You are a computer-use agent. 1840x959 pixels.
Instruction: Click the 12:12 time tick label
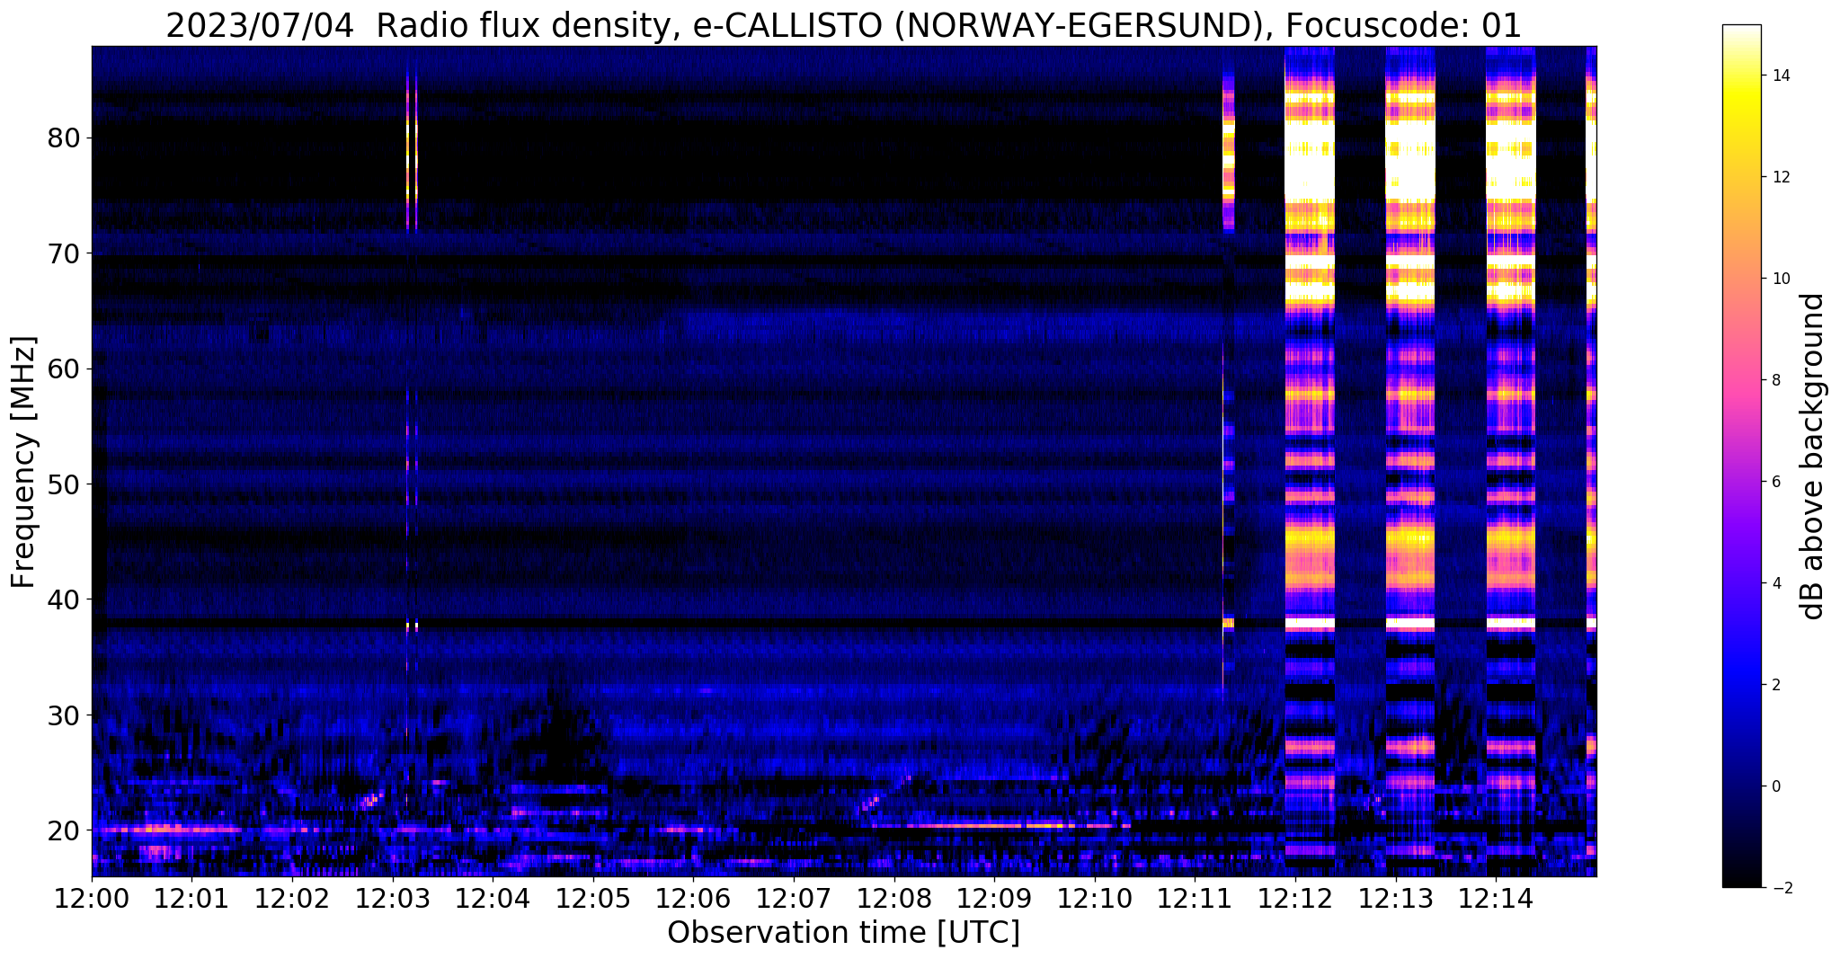click(1295, 898)
